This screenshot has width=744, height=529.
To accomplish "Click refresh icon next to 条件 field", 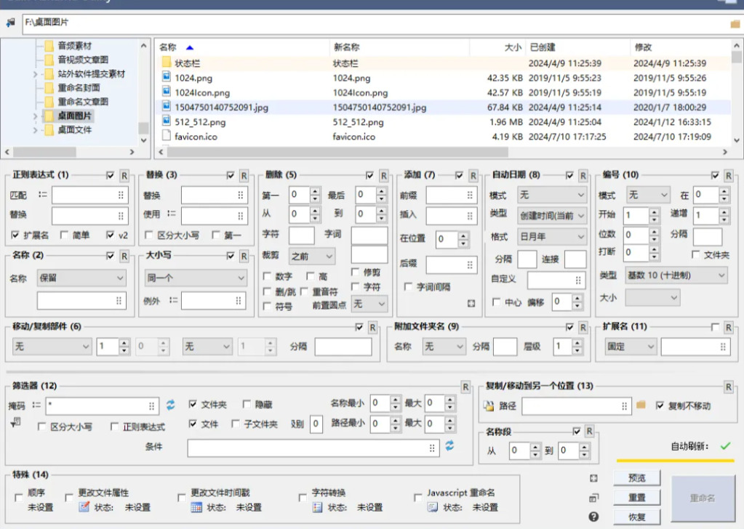I will pos(449,445).
